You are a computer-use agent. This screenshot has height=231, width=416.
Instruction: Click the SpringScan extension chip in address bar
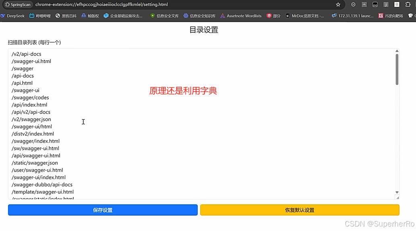tap(18, 4)
